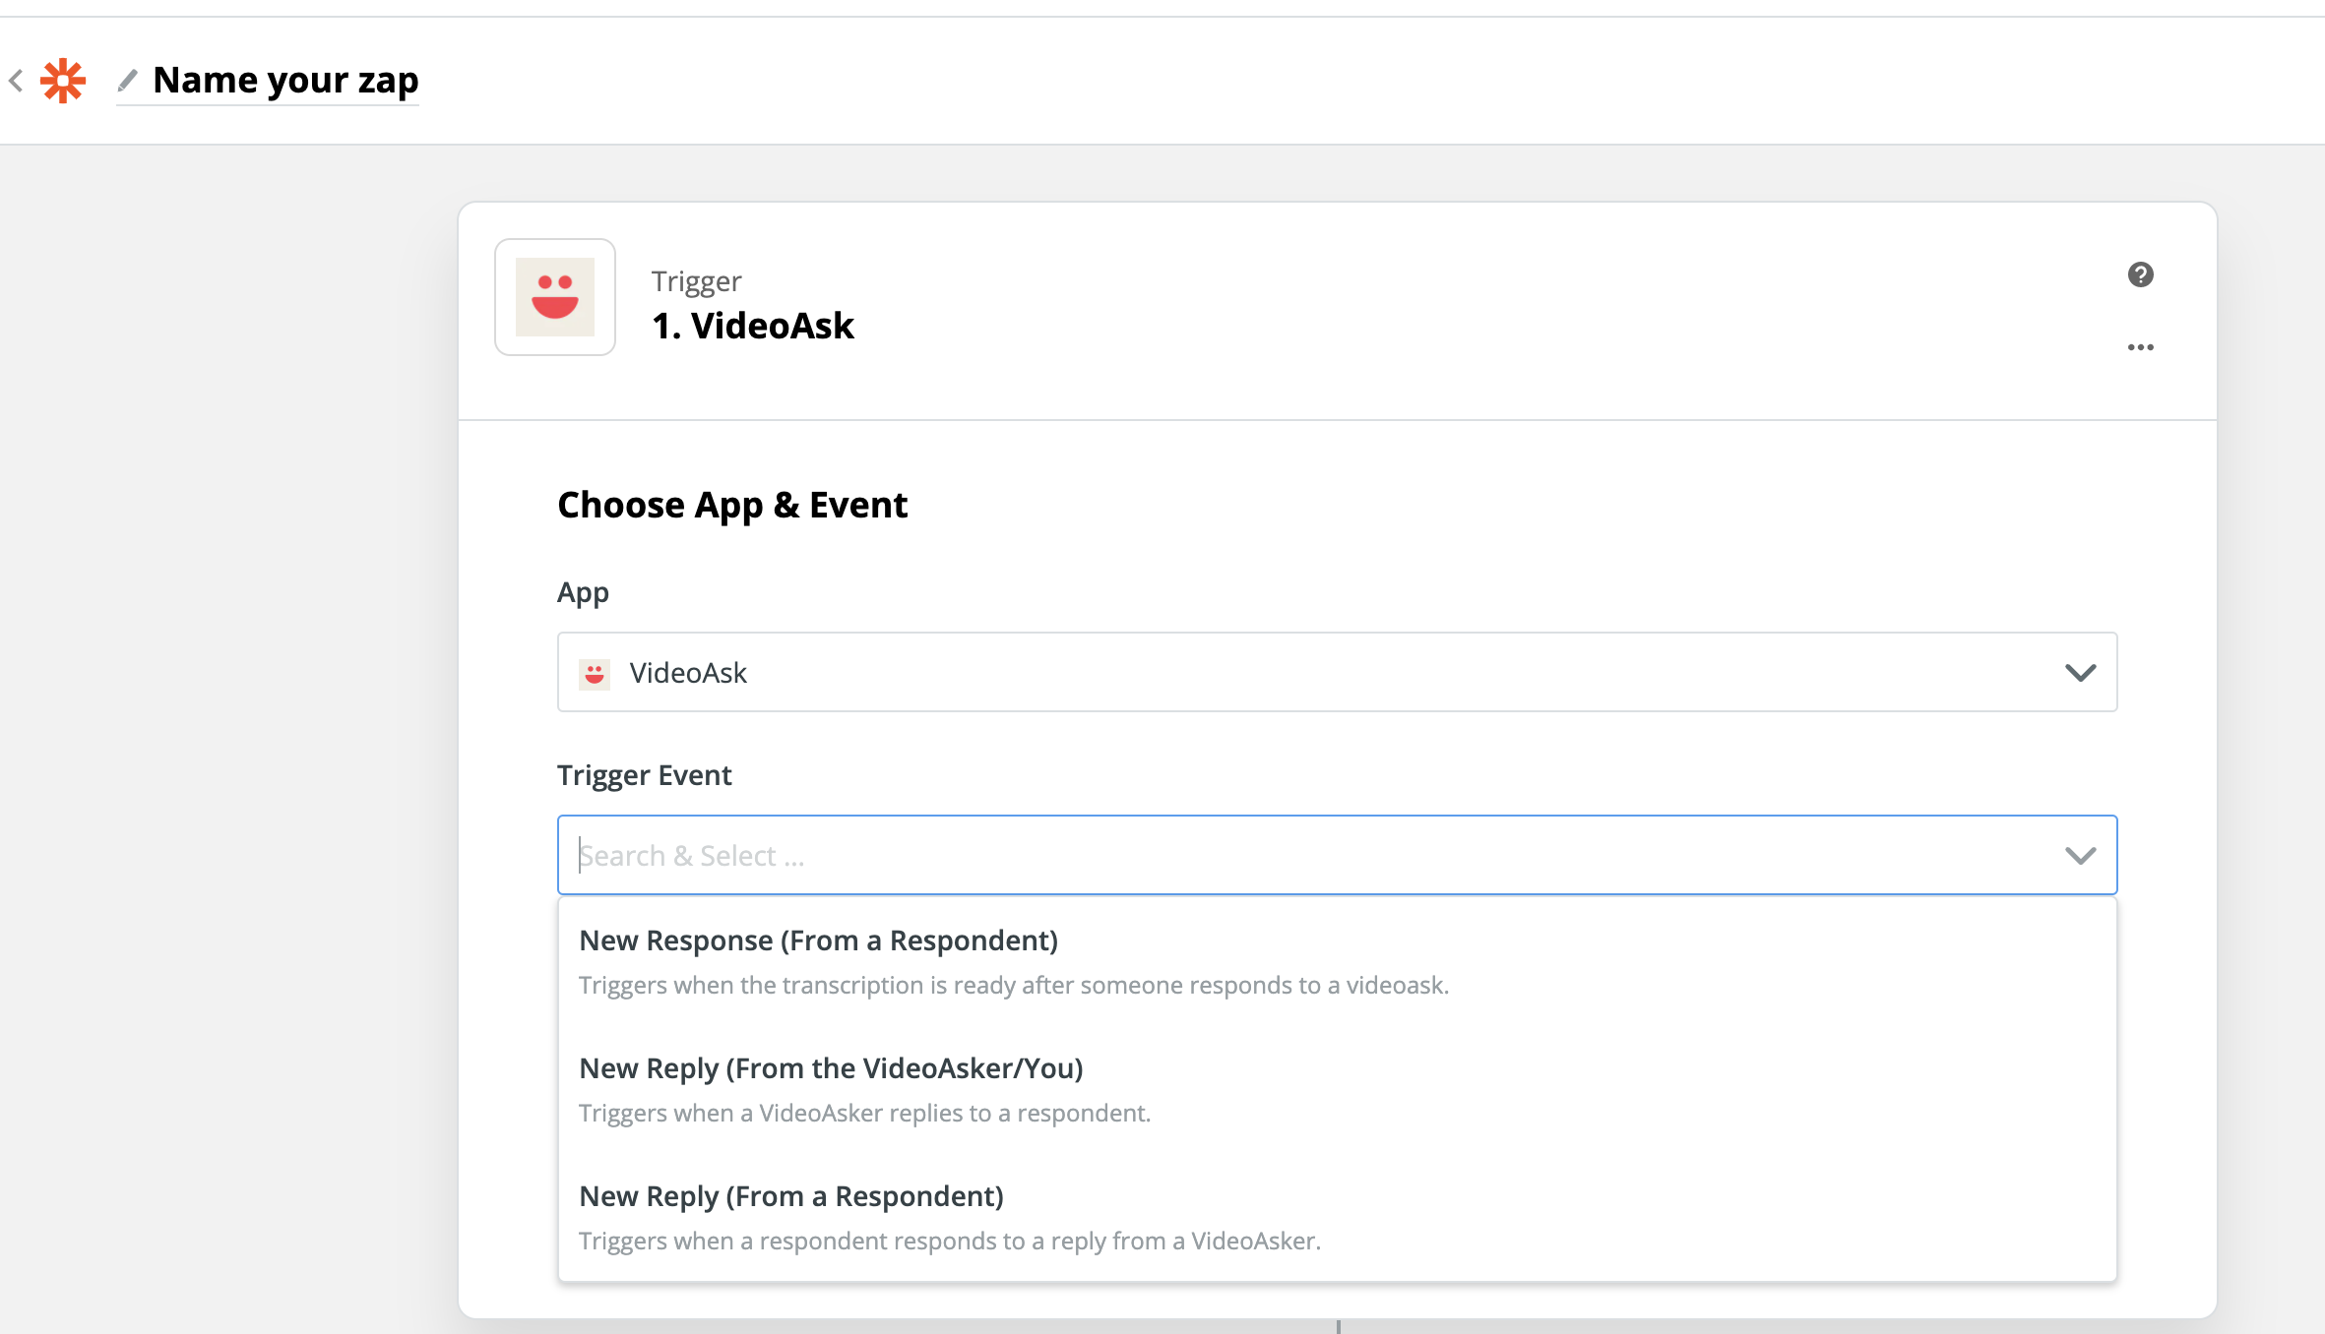Collapse the Trigger Event dropdown chevron

point(2080,856)
